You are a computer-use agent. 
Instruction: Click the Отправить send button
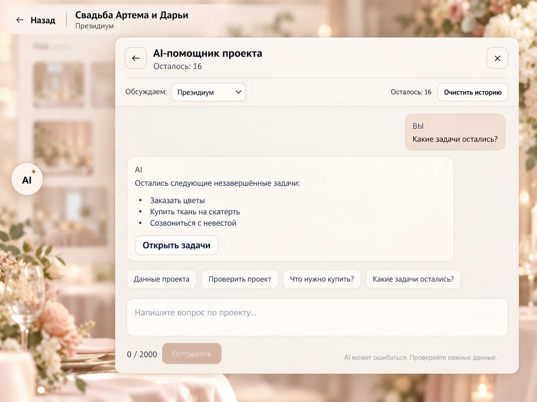point(192,354)
